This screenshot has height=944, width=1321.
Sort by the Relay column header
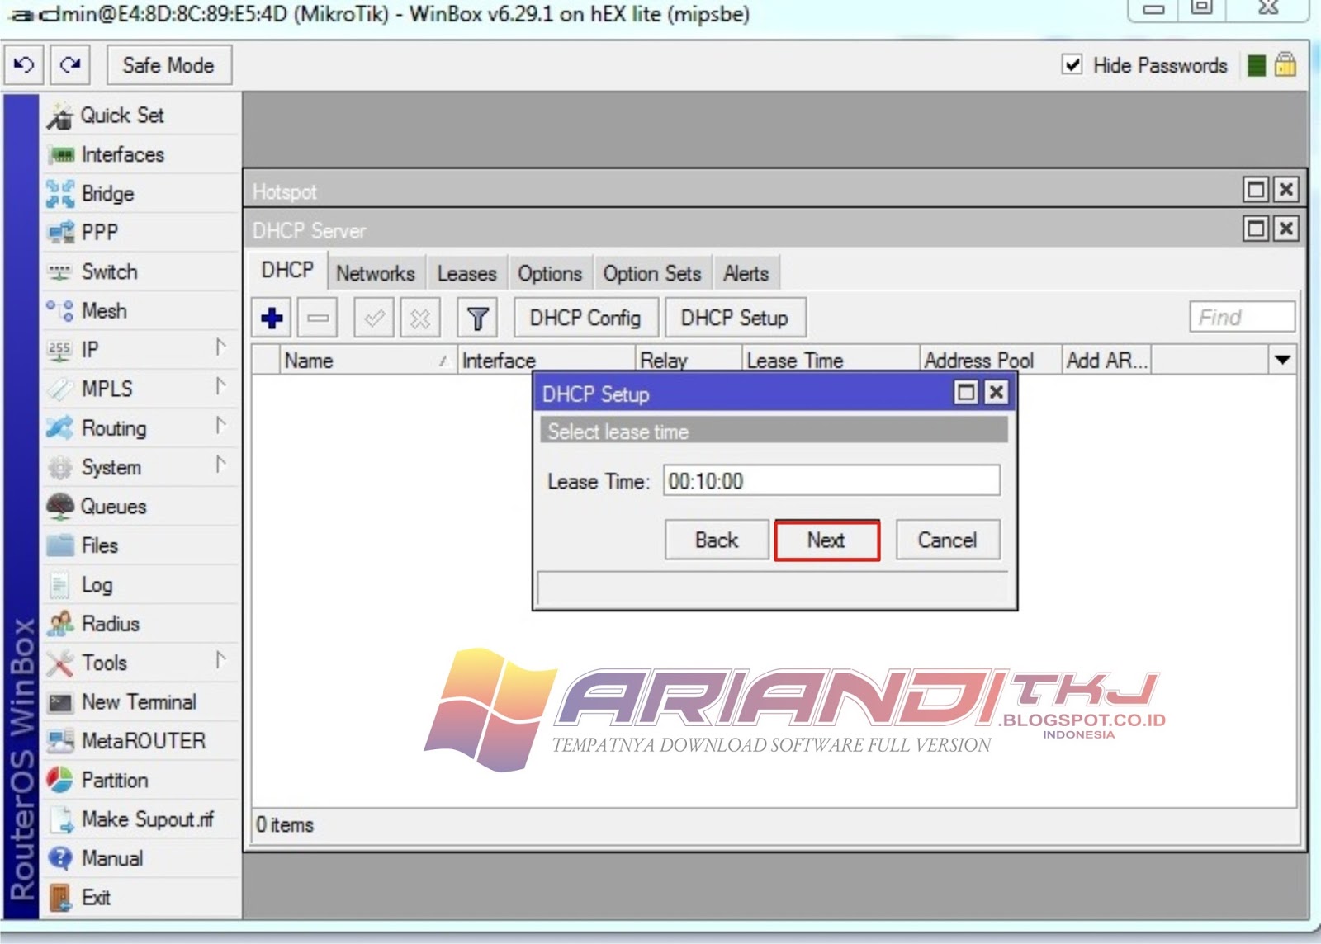point(688,361)
